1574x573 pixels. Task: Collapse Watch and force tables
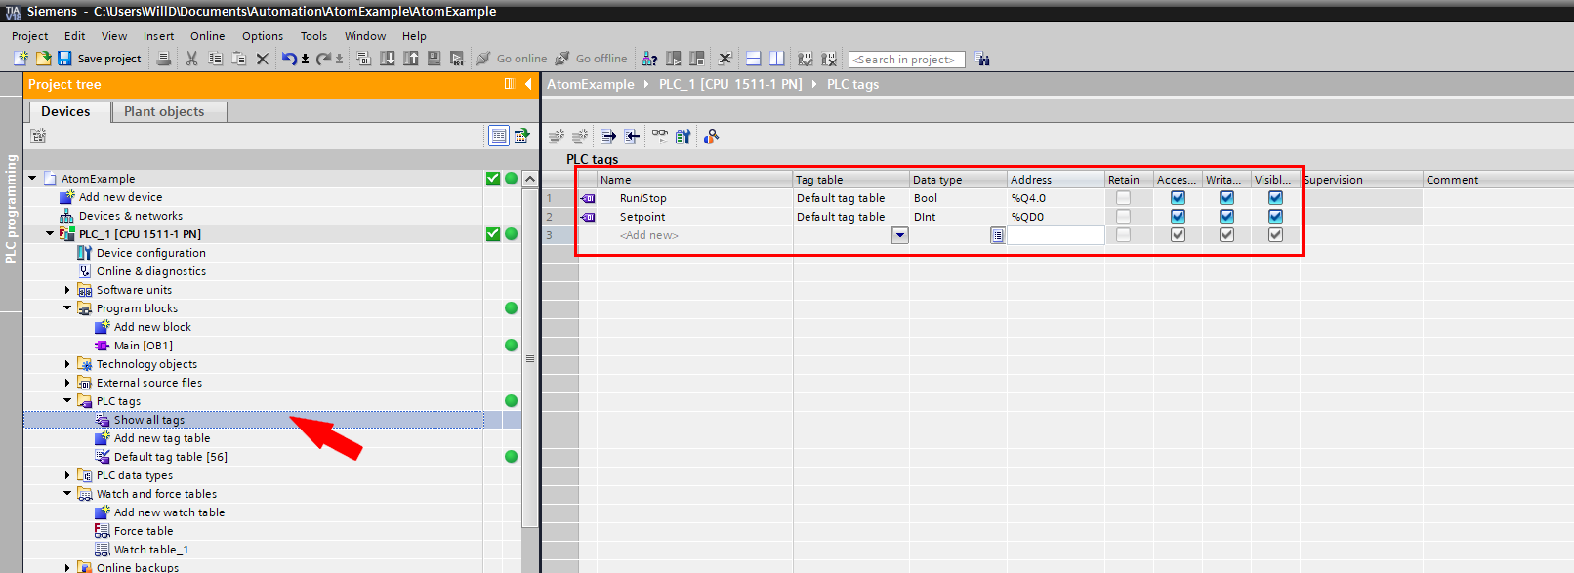67,494
